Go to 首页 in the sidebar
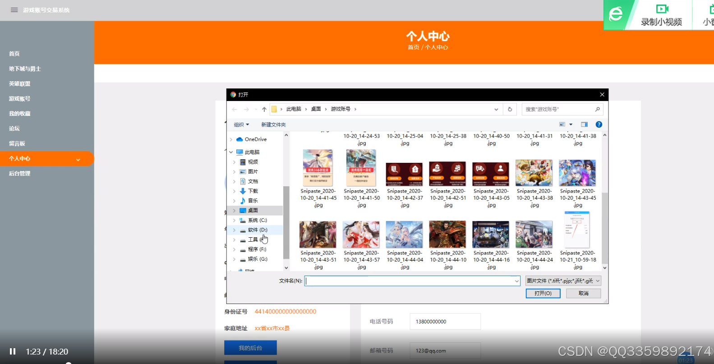This screenshot has height=364, width=714. click(14, 54)
